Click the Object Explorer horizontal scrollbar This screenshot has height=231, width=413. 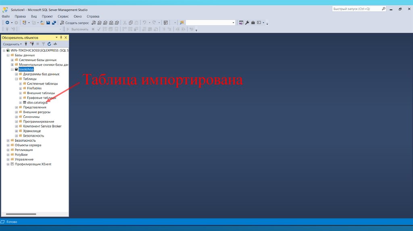[21, 214]
